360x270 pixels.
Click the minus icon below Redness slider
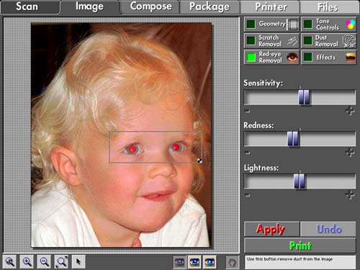click(248, 153)
